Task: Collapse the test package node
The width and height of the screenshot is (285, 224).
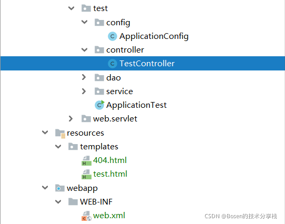Action: (x=71, y=8)
